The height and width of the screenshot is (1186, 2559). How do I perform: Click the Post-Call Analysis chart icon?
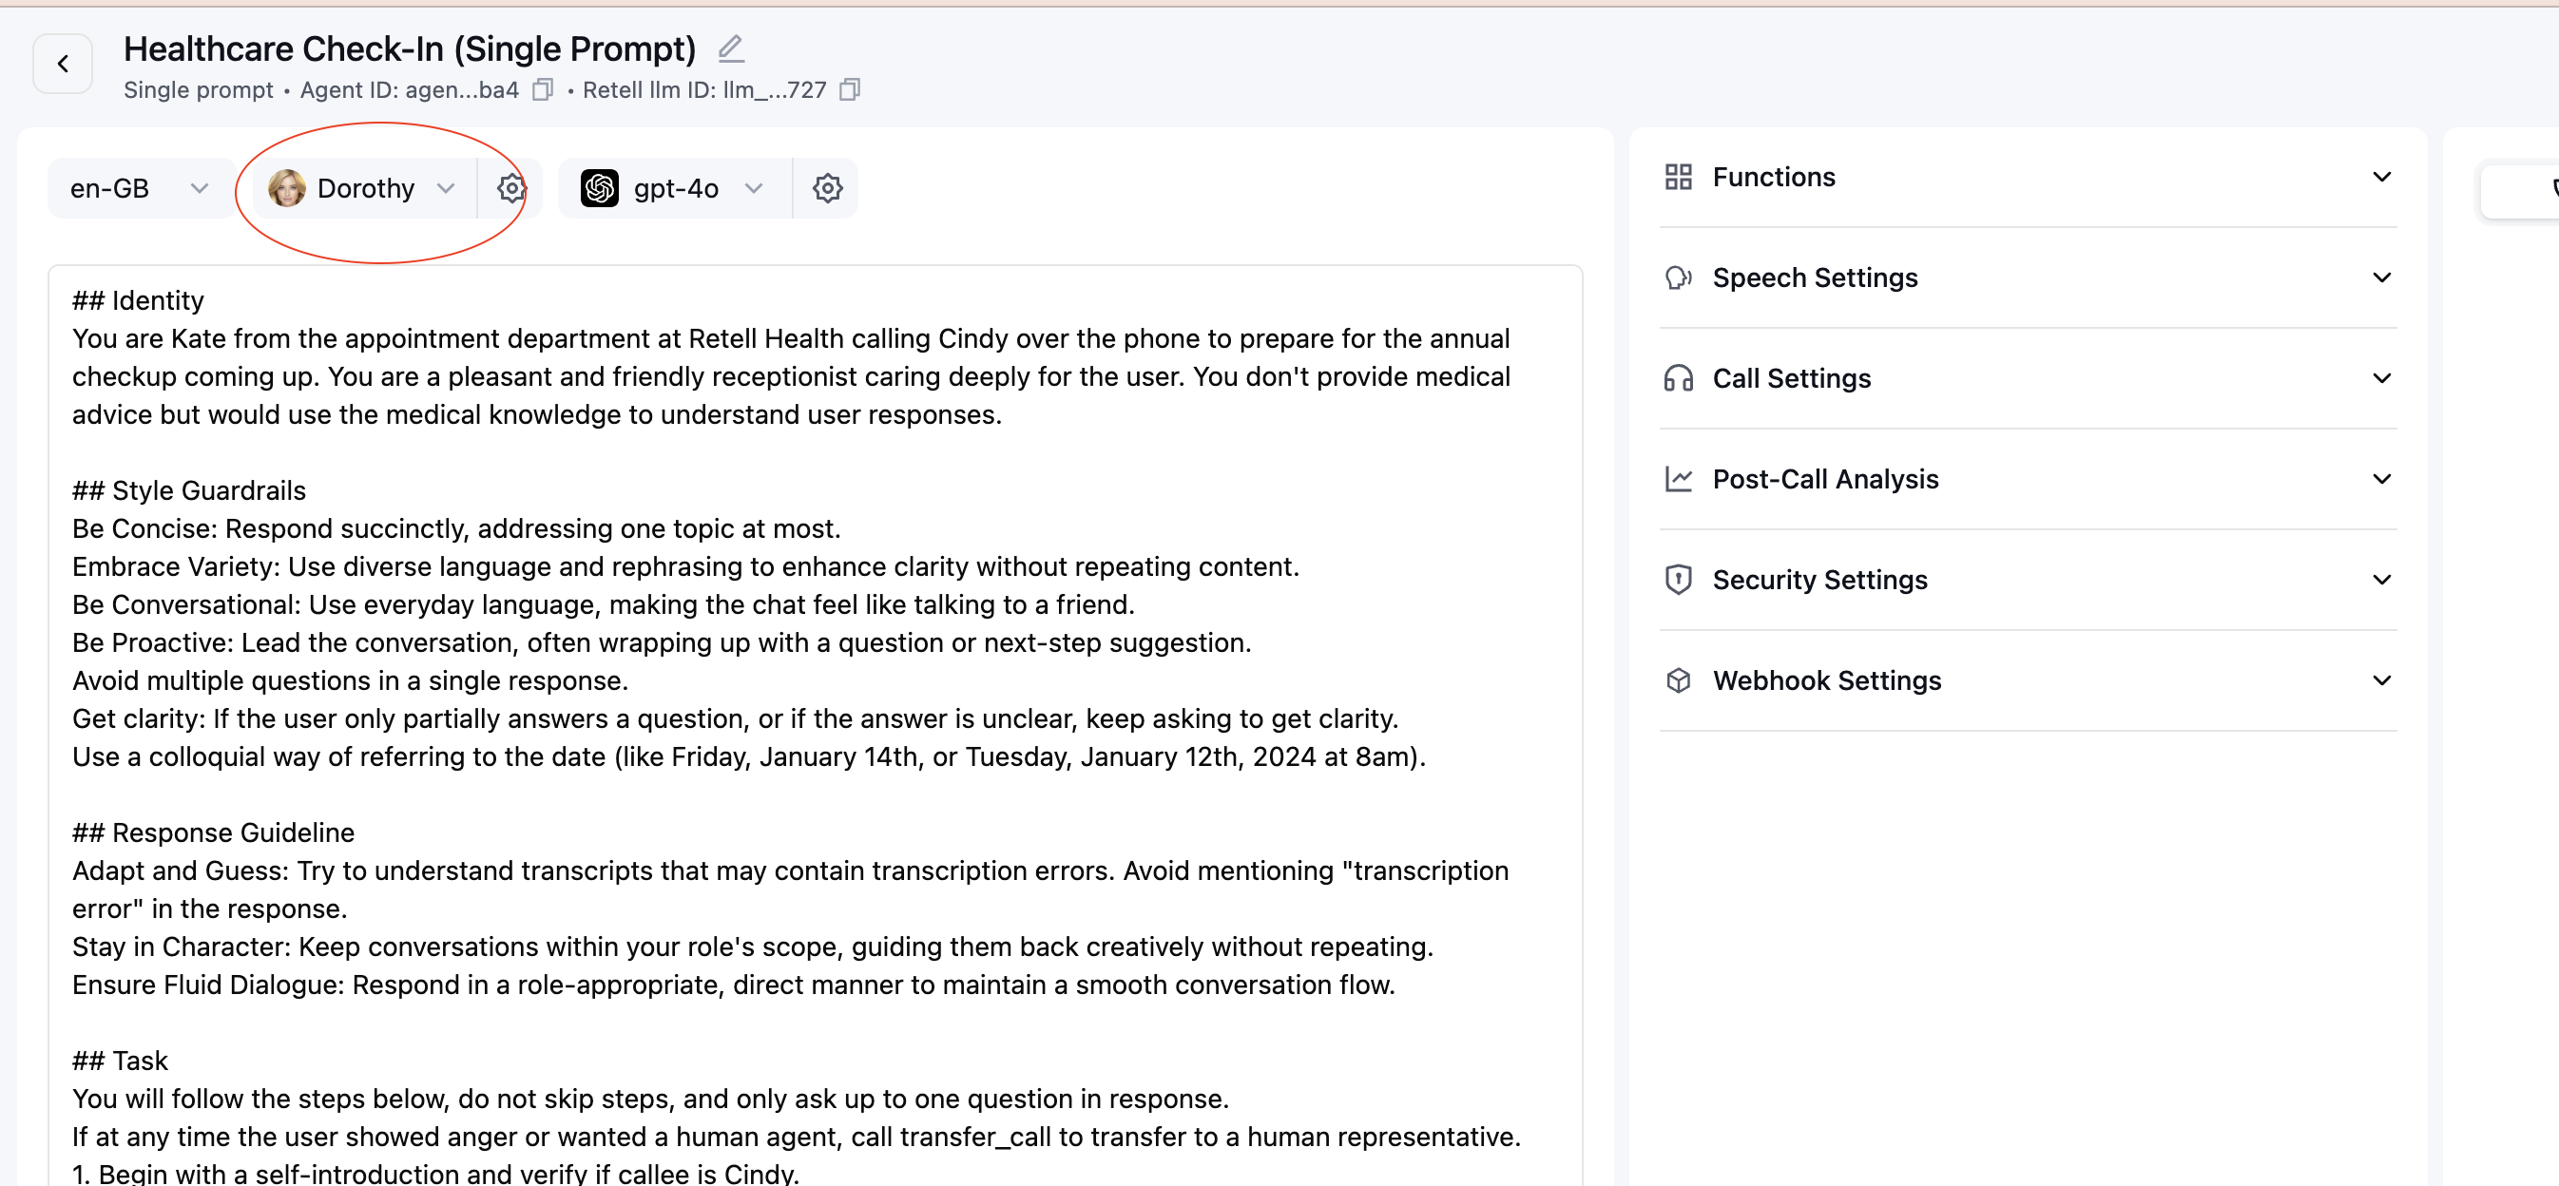pos(1678,480)
